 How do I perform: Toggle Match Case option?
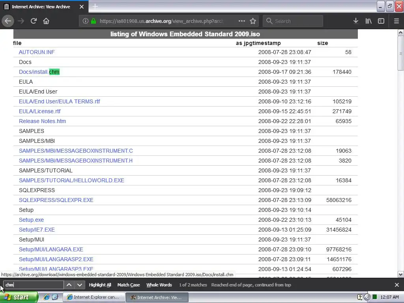(x=129, y=285)
